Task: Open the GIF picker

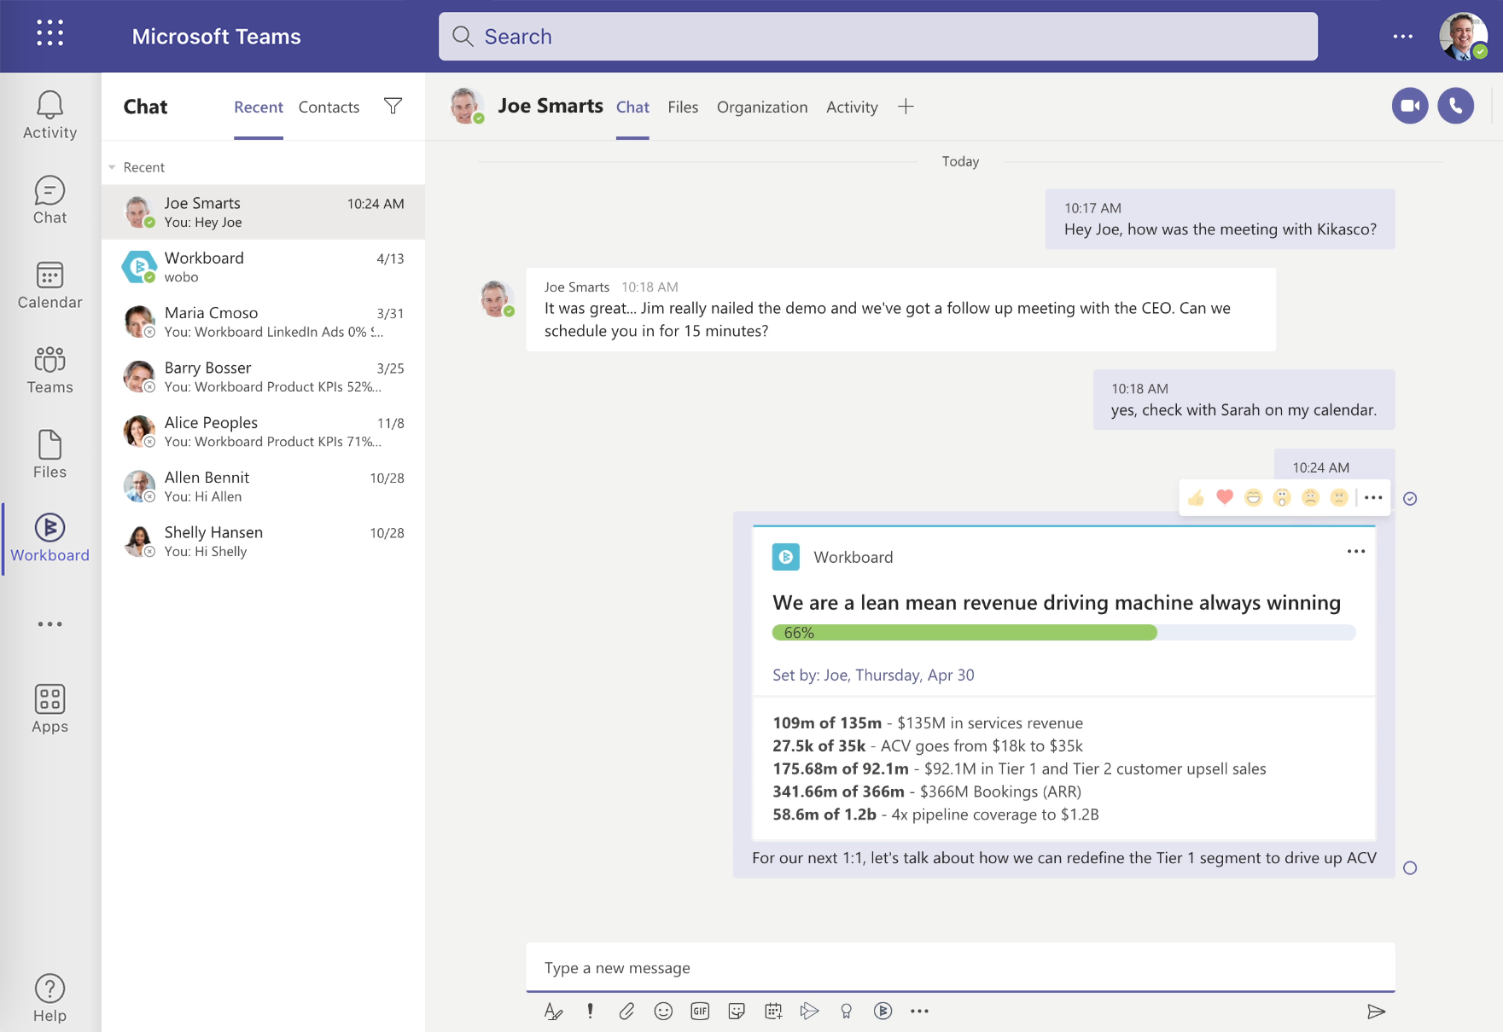Action: (700, 1012)
